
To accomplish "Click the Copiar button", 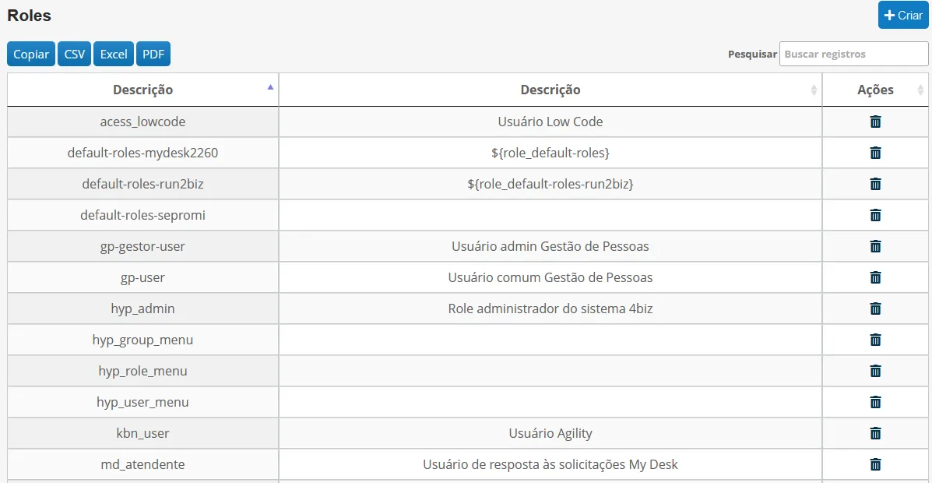I will tap(31, 54).
